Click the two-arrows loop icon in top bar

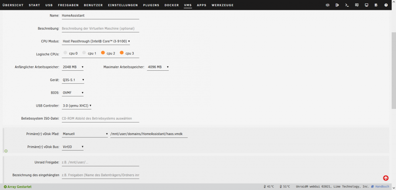point(327,5)
